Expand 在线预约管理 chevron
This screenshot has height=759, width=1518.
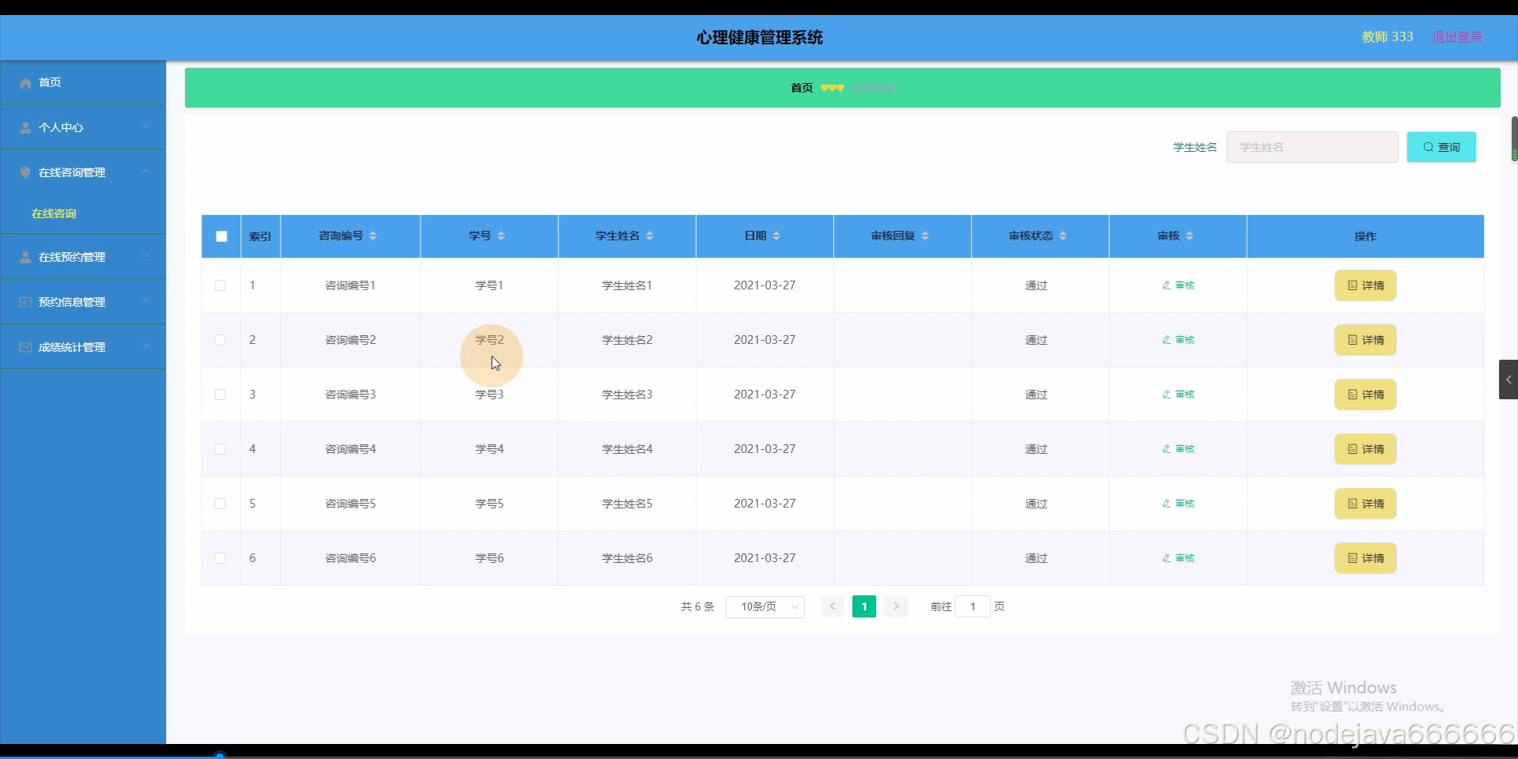(145, 256)
